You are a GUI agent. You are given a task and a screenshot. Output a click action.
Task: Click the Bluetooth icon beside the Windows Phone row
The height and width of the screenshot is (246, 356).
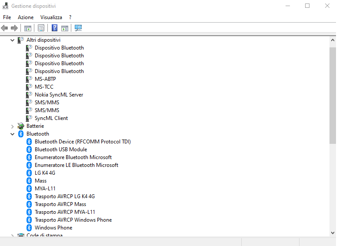click(29, 228)
